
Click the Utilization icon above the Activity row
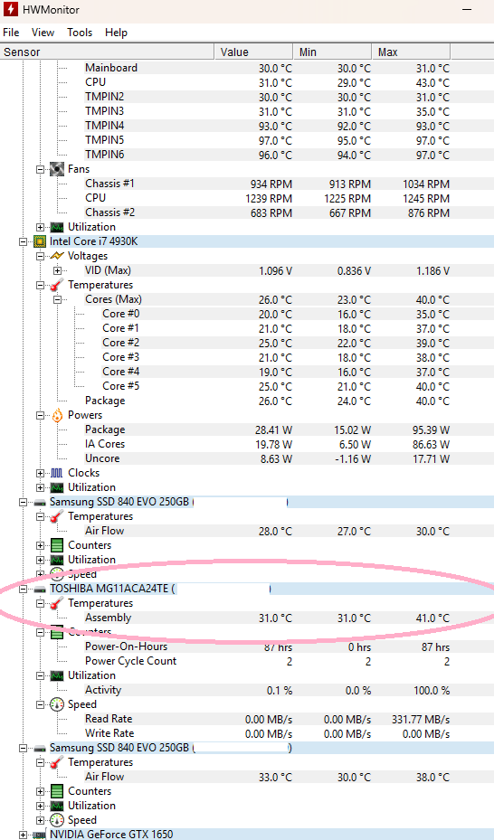tap(57, 675)
